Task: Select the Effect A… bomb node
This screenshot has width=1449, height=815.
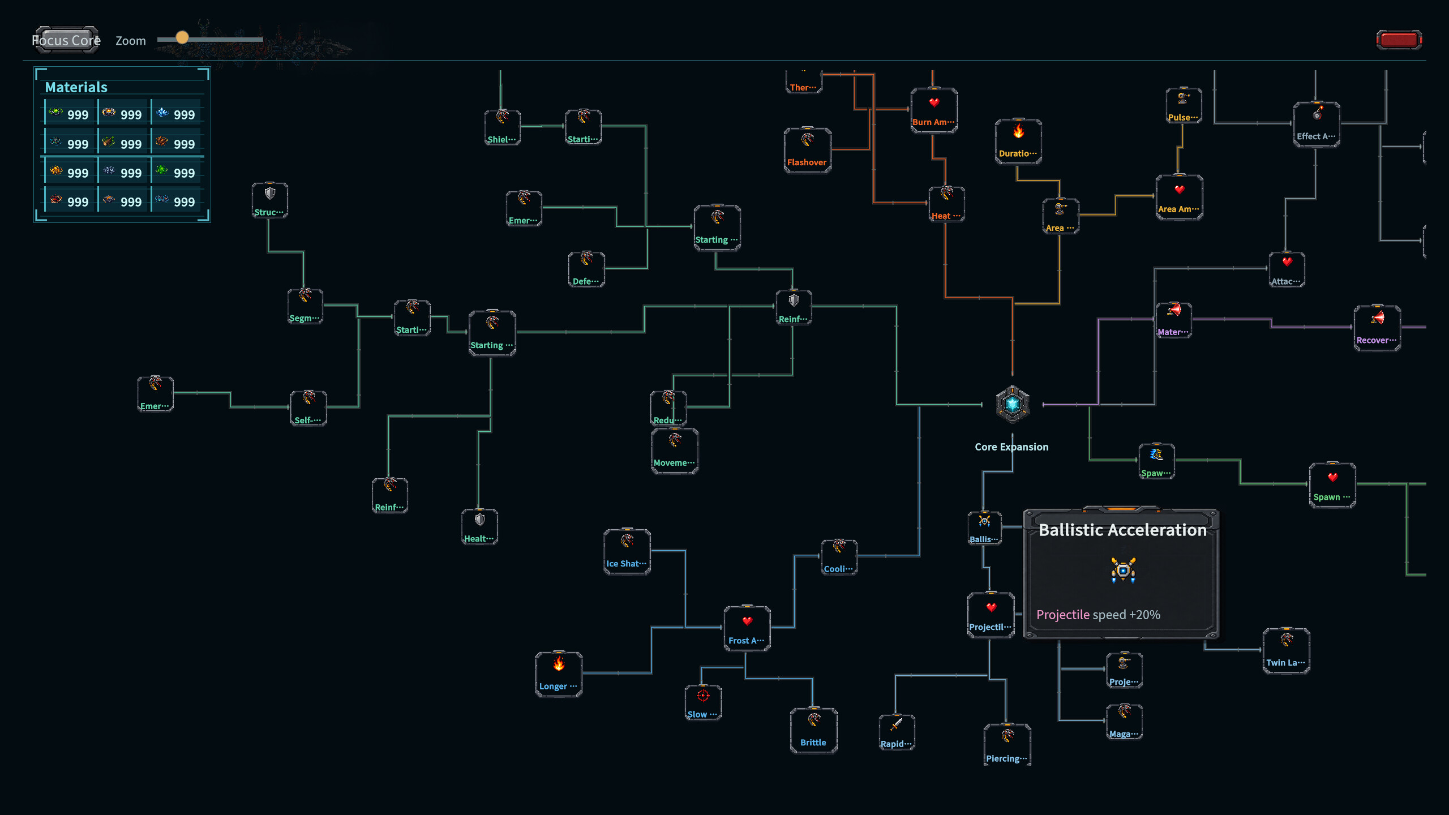Action: point(1316,125)
